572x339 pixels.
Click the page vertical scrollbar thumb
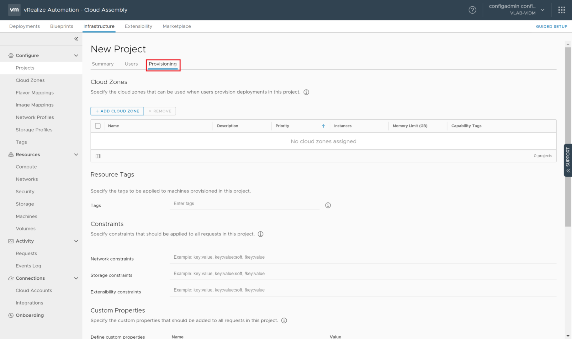568,137
